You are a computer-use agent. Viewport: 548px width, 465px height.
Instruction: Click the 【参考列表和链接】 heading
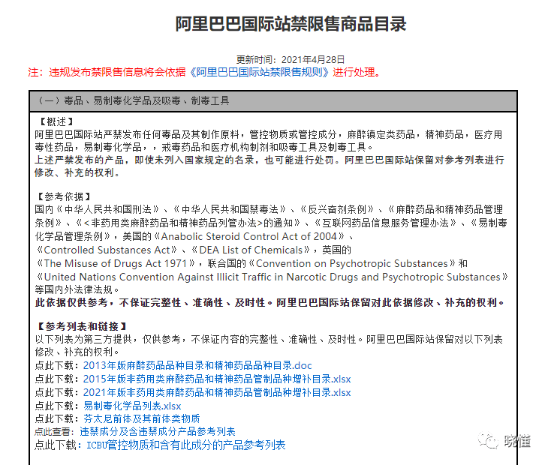pyautogui.click(x=82, y=327)
